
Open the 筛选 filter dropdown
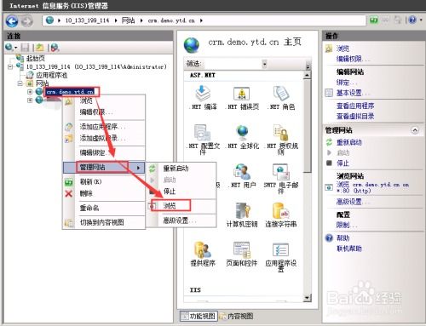tap(264, 64)
